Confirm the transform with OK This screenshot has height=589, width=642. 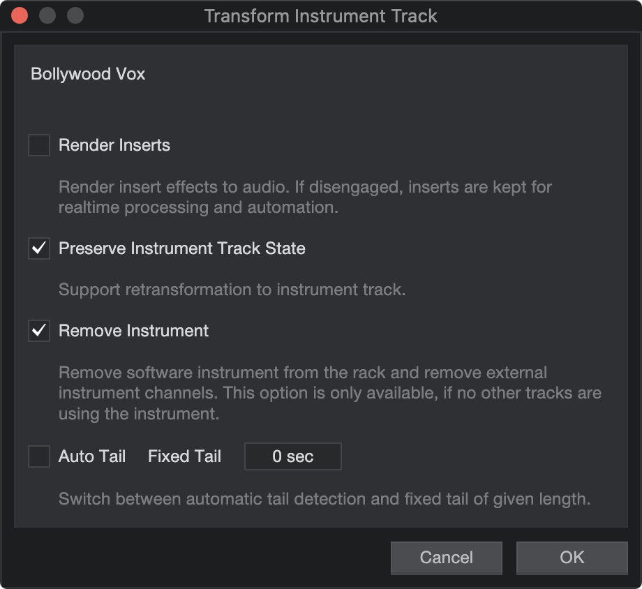572,558
